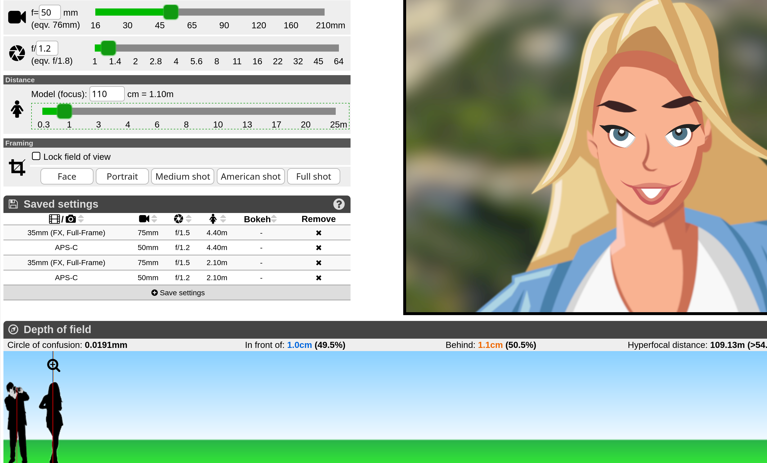The height and width of the screenshot is (463, 767).
Task: Choose the Full shot framing
Action: tap(314, 176)
